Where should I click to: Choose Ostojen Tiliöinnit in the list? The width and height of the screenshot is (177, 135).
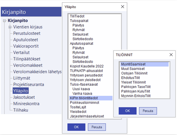[x=134, y=73]
